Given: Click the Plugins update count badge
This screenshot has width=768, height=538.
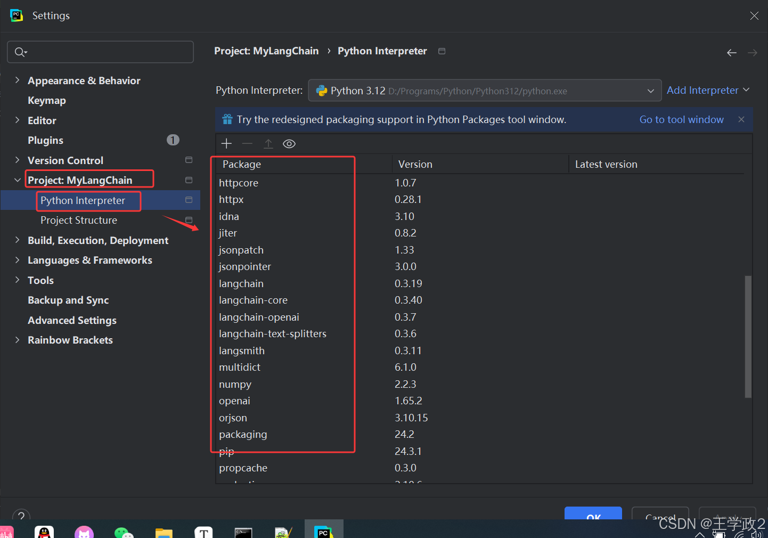Looking at the screenshot, I should [173, 140].
